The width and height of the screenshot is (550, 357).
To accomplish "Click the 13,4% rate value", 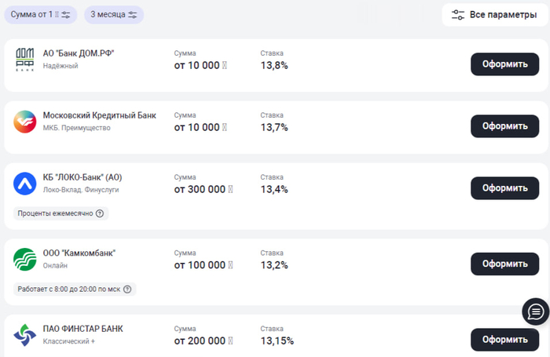I will [274, 190].
